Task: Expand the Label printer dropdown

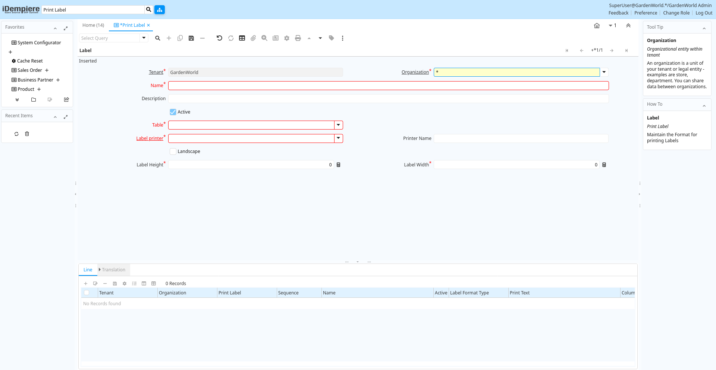Action: coord(338,138)
